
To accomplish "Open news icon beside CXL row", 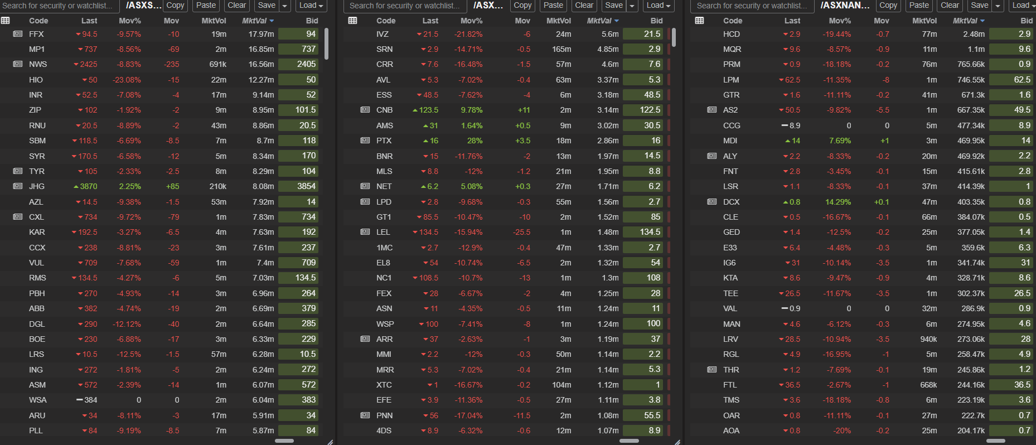I will pyautogui.click(x=18, y=217).
